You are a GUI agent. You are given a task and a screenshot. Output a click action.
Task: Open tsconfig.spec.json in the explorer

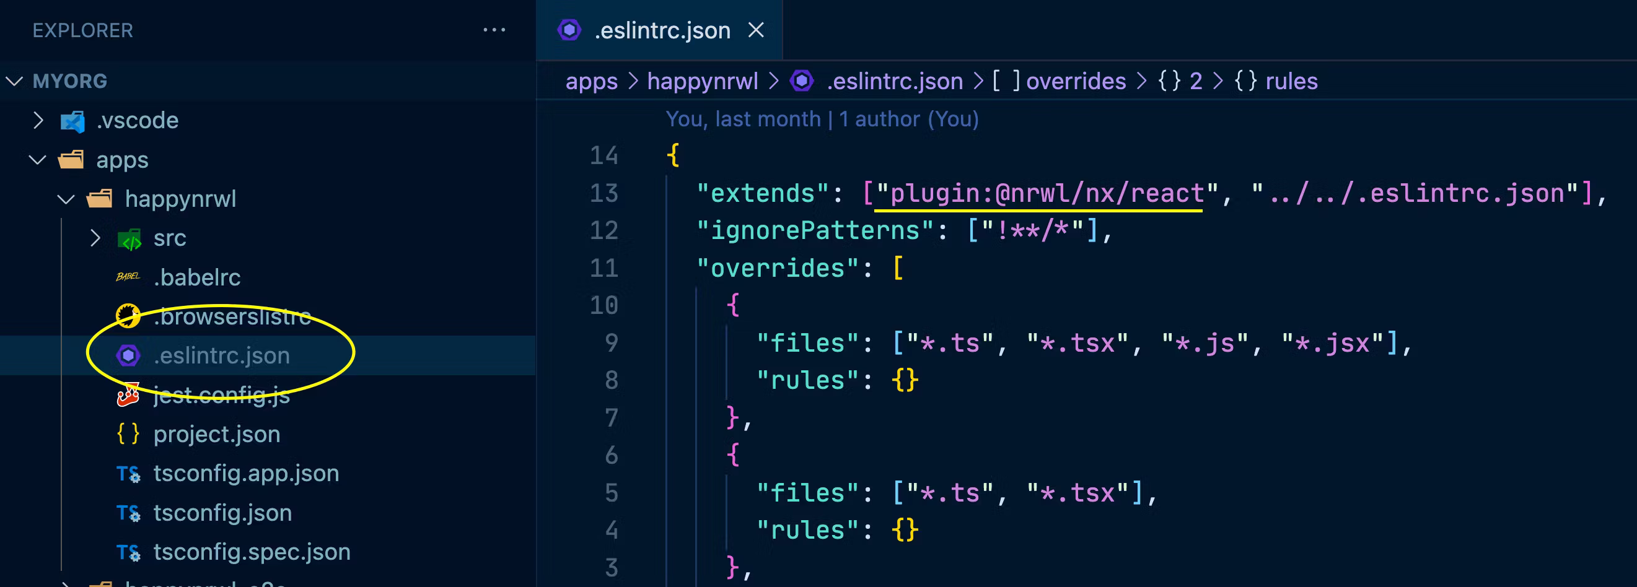click(252, 552)
